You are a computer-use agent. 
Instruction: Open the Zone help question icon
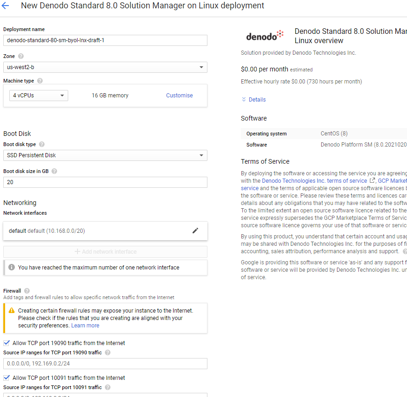pyautogui.click(x=21, y=56)
